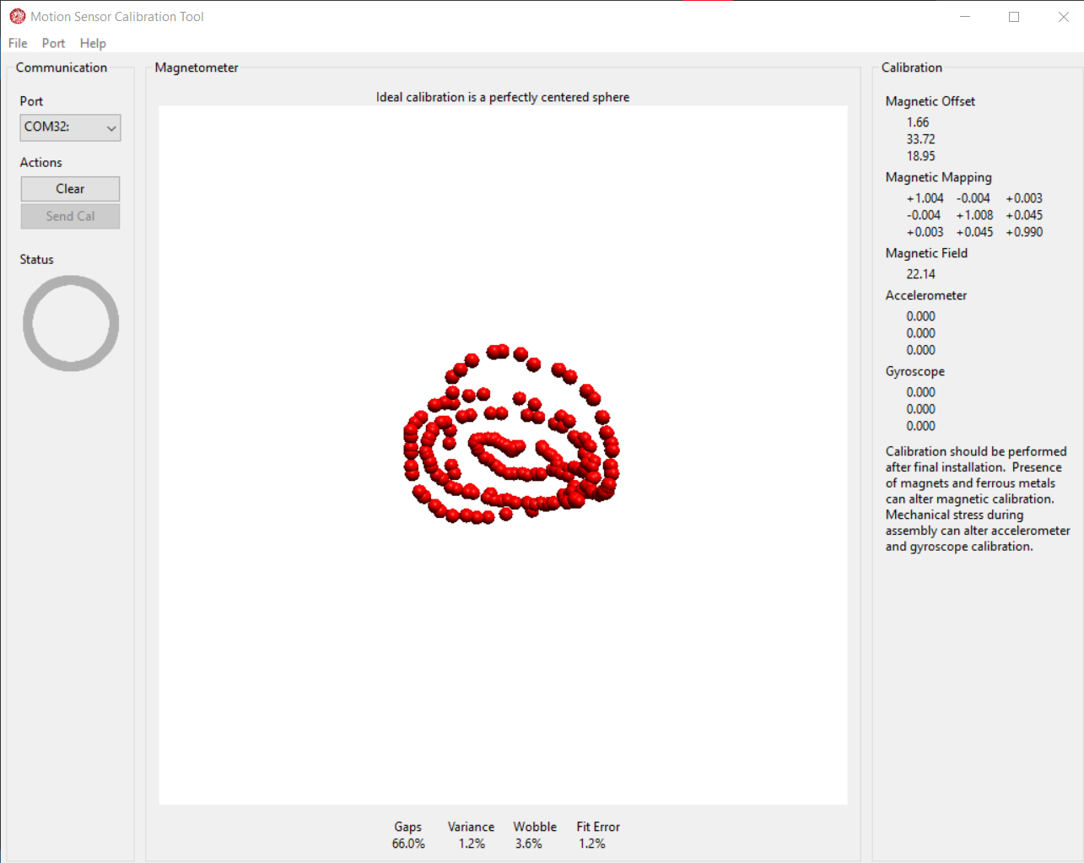Viewport: 1084px width, 863px height.
Task: Click the calibration advice paragraph
Action: 978,499
